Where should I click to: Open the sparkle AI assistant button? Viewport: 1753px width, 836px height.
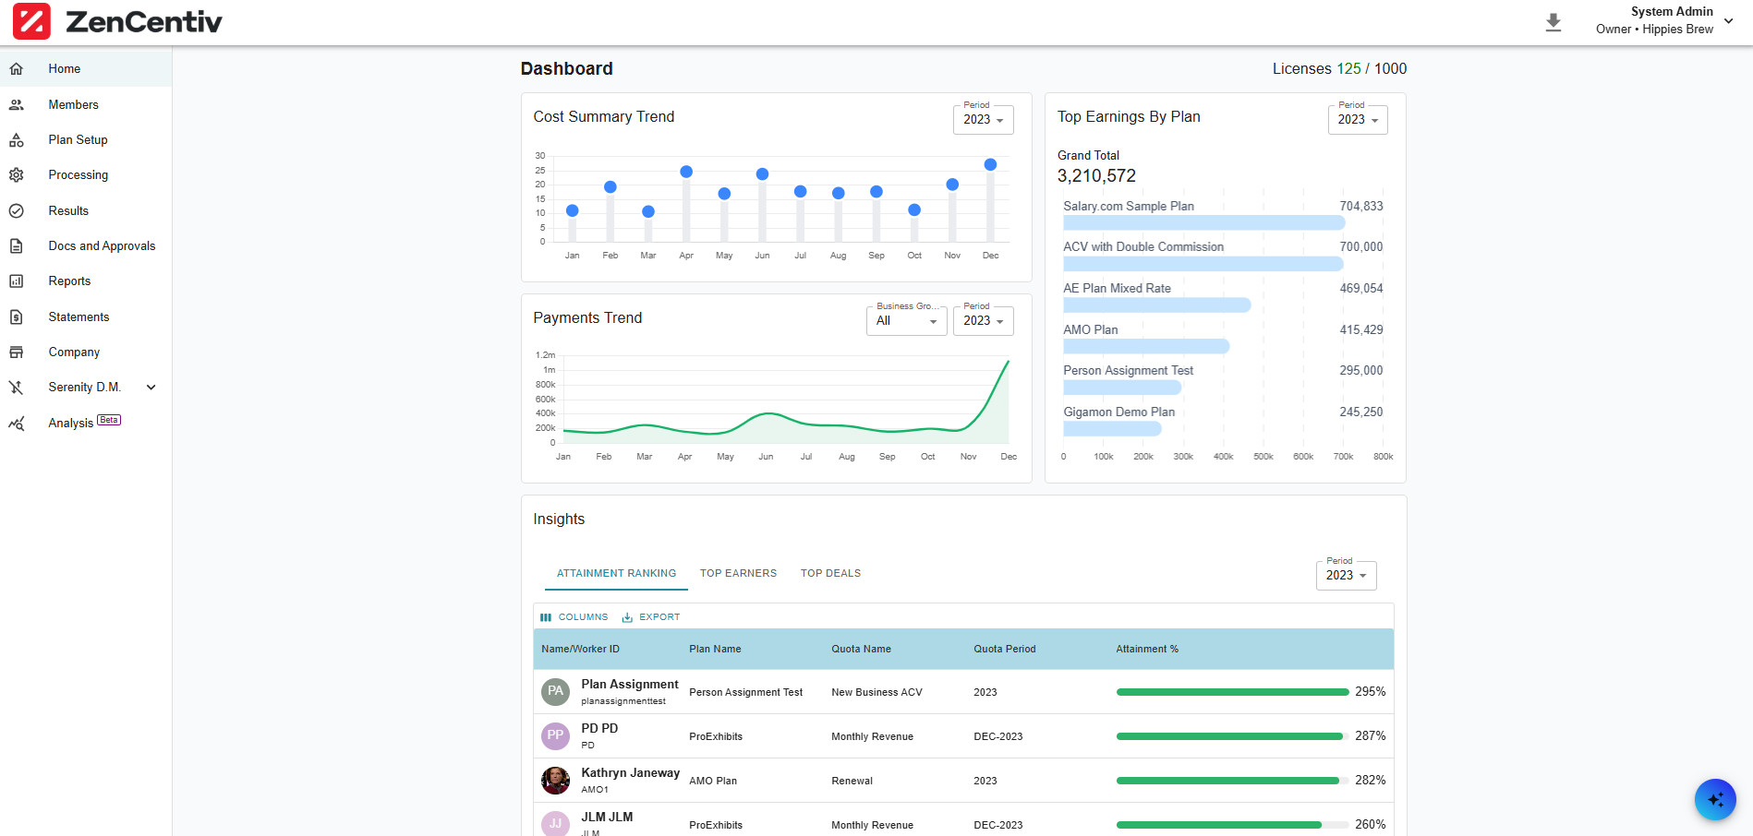coord(1715,799)
